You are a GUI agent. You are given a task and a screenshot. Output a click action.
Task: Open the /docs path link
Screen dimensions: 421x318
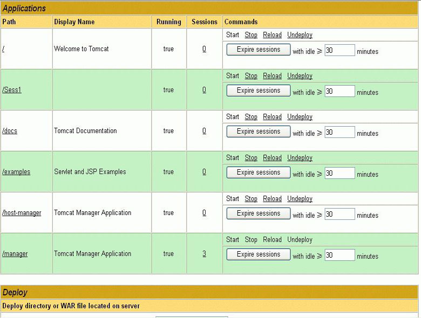coord(10,131)
